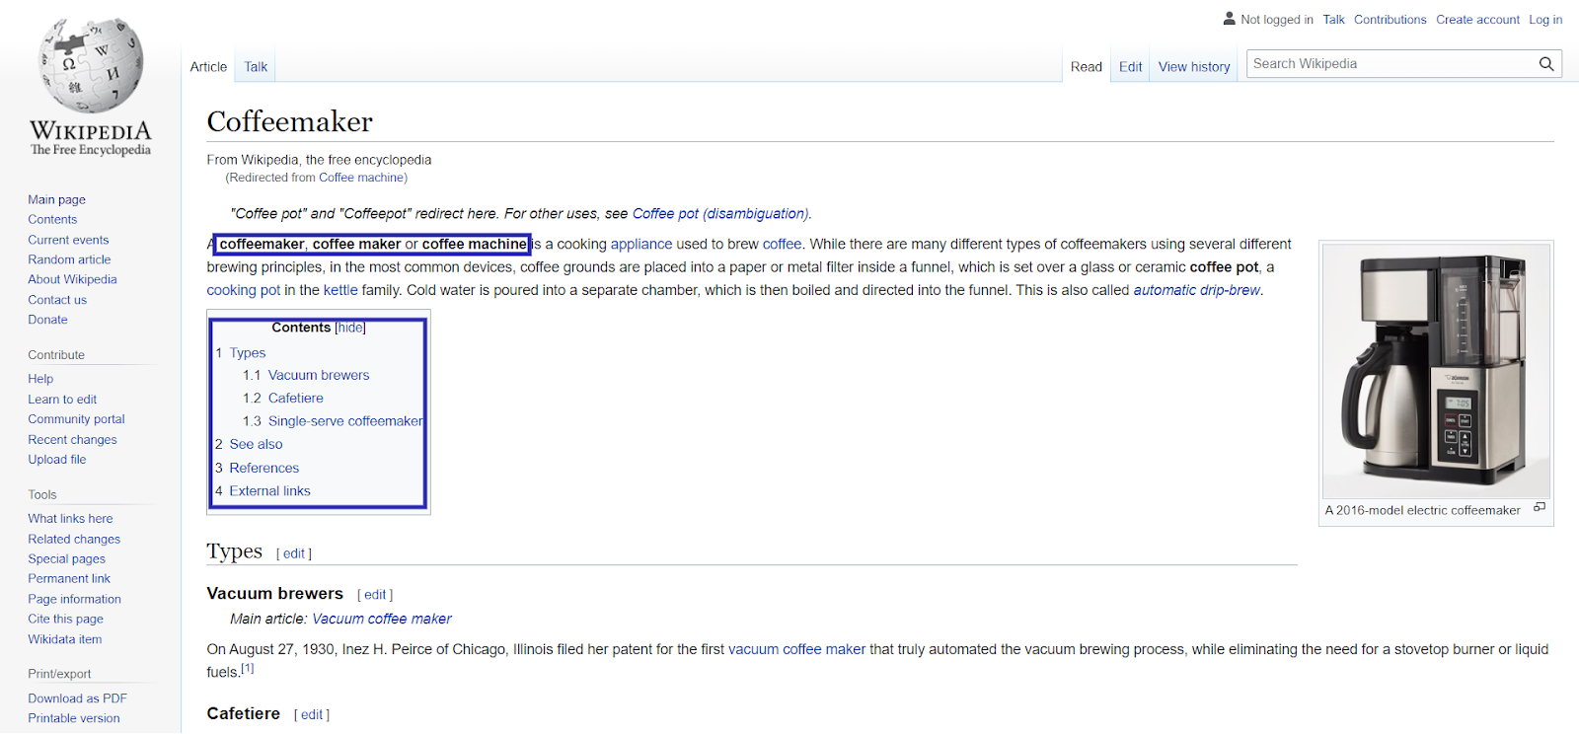Viewport: 1579px width, 734px height.
Task: Open the Coffee pot (disambiguation) link
Action: coord(720,214)
